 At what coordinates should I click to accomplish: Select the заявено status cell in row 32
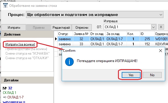pyautogui.click(x=65, y=39)
